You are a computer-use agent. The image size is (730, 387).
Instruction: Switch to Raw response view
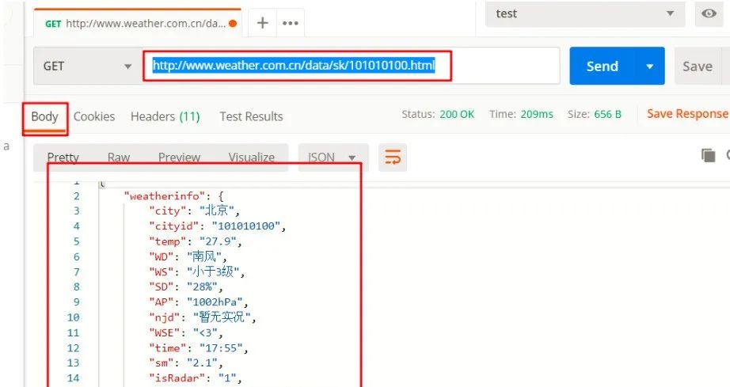119,157
